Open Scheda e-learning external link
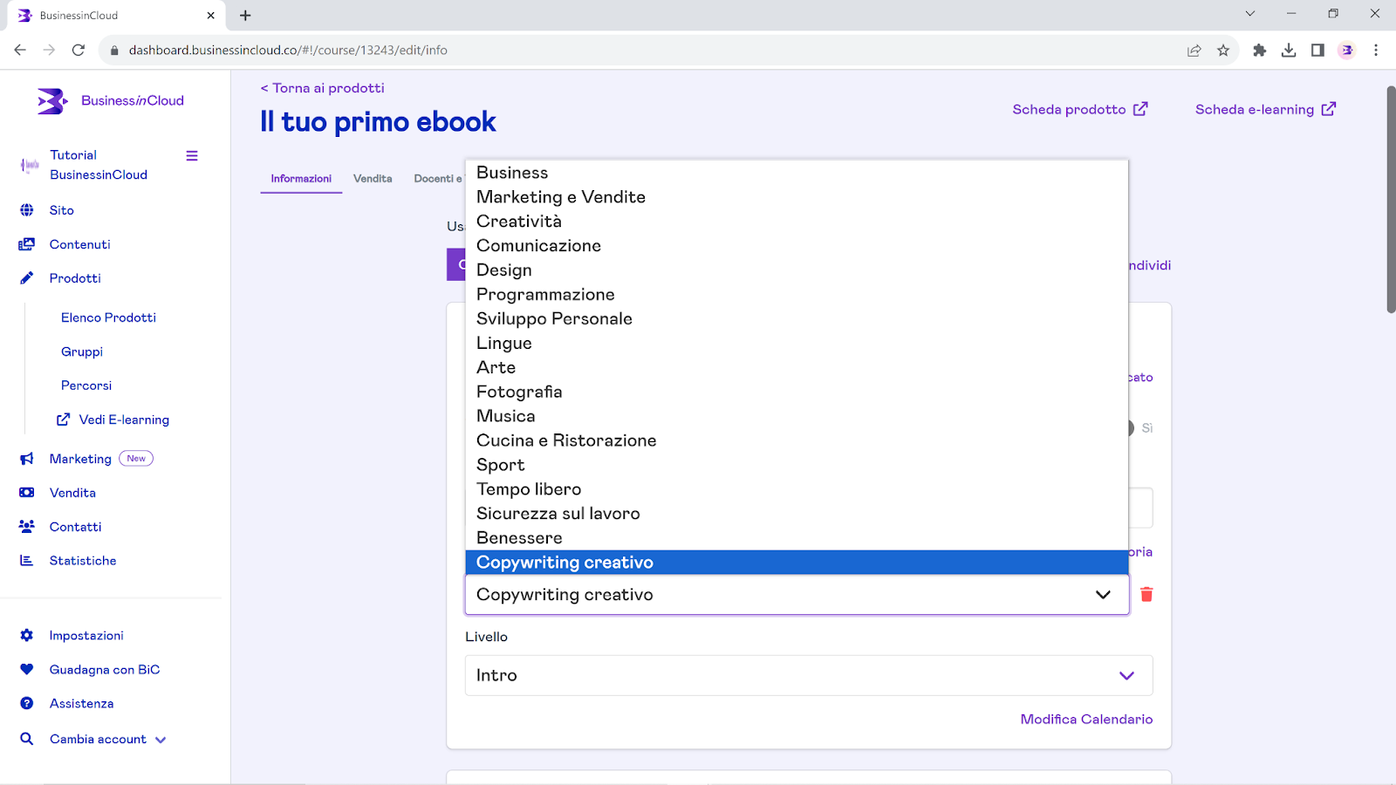 click(1264, 110)
